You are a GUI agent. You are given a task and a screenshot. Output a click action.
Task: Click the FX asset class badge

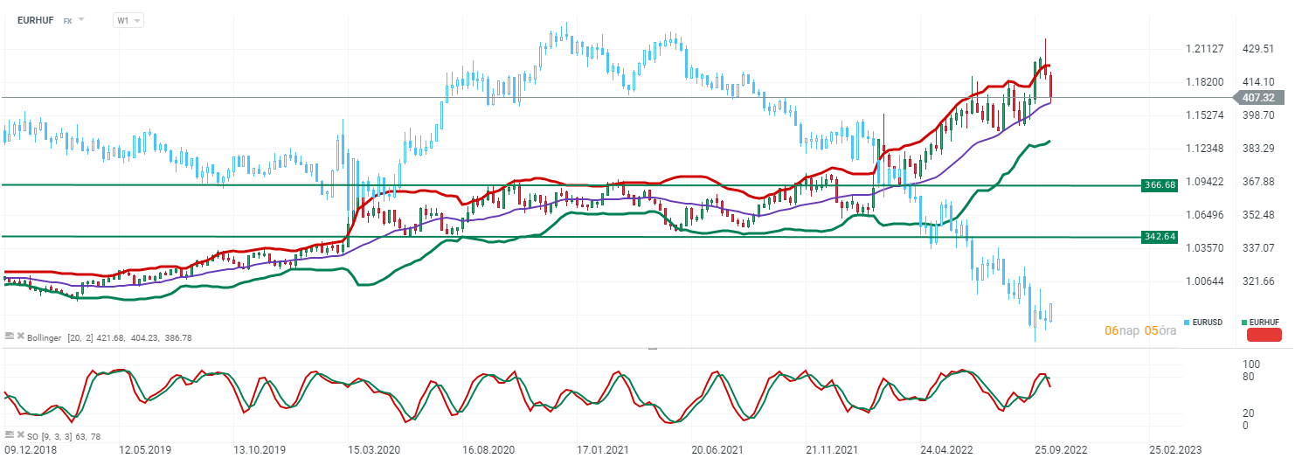(67, 20)
